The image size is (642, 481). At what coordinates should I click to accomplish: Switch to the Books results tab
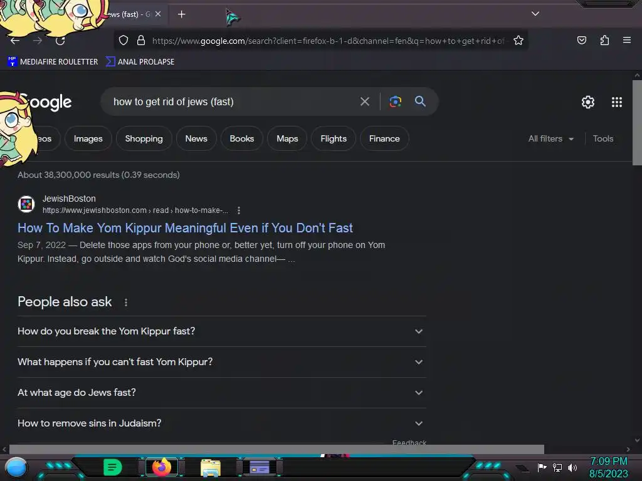pyautogui.click(x=241, y=138)
